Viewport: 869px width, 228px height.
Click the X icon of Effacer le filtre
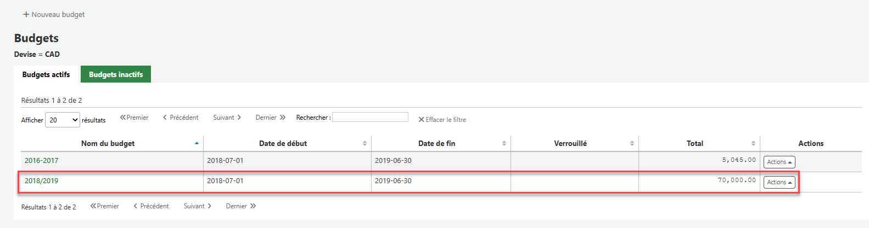(x=421, y=120)
